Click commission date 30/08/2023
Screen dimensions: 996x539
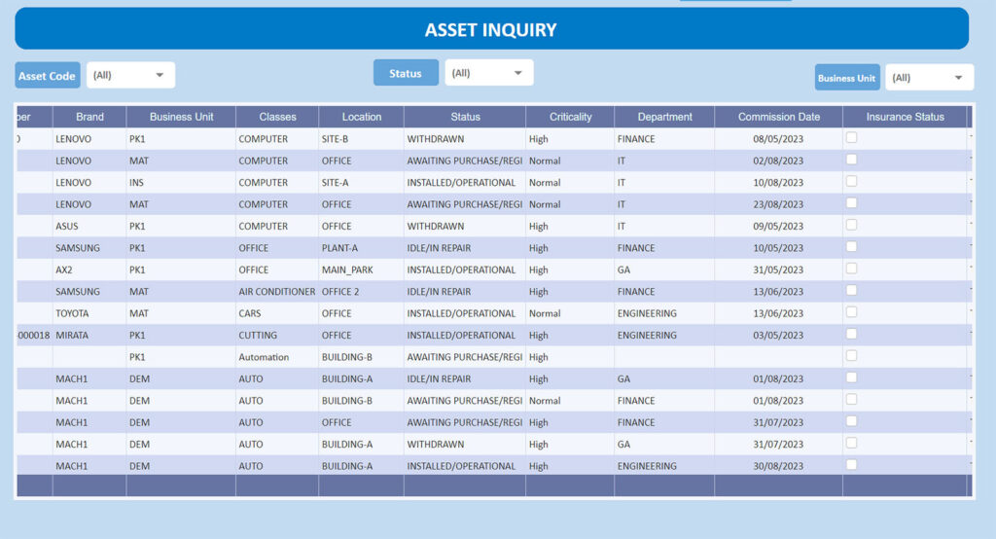click(778, 466)
